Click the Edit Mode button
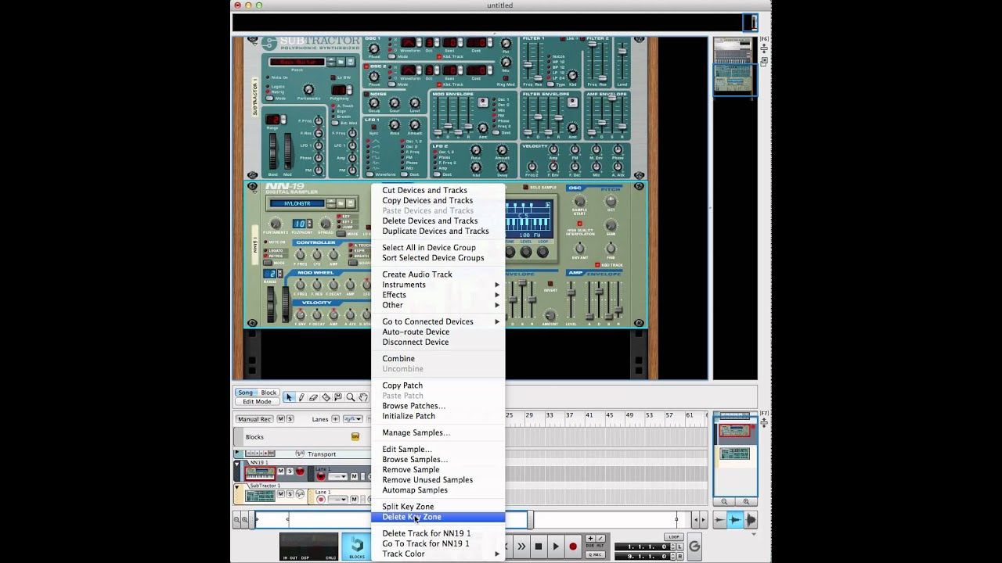This screenshot has height=563, width=1002. 257,402
